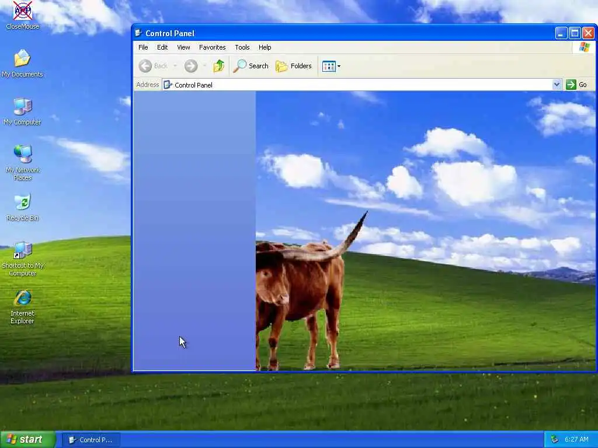Click the Windows flag logo in toolbar
The height and width of the screenshot is (448, 598).
click(x=584, y=47)
